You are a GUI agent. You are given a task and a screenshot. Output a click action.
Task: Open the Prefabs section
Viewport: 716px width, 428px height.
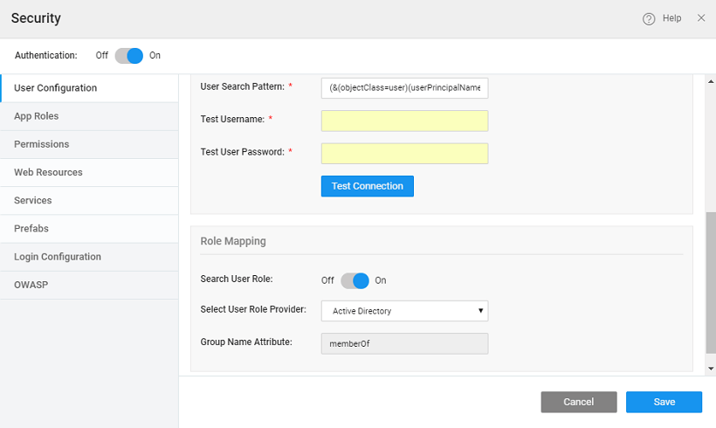31,229
